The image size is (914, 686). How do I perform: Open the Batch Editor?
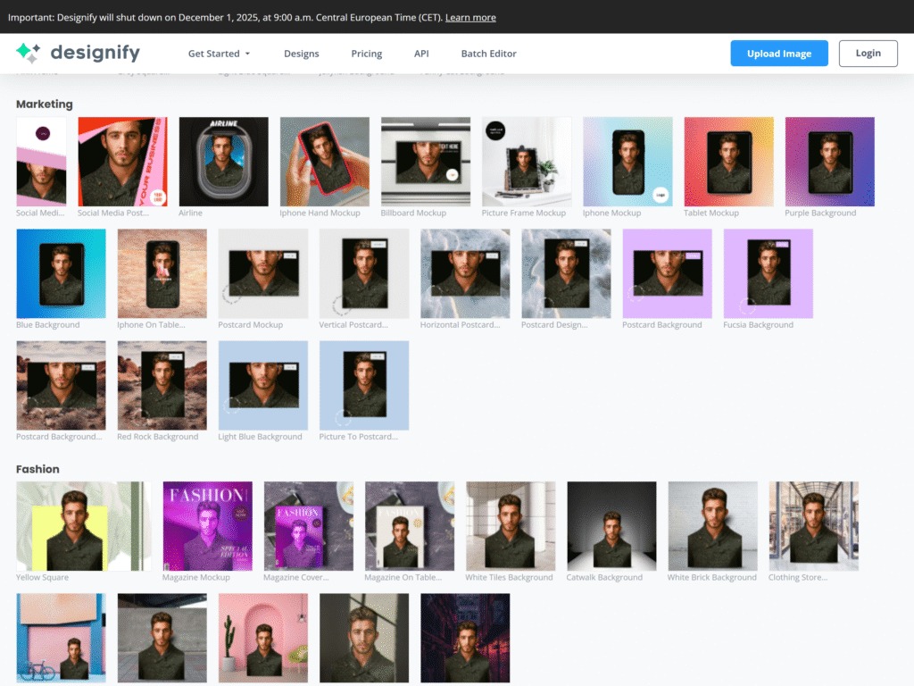[x=488, y=53]
